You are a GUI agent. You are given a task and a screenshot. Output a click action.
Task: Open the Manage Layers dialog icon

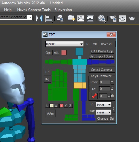tap(60, 18)
